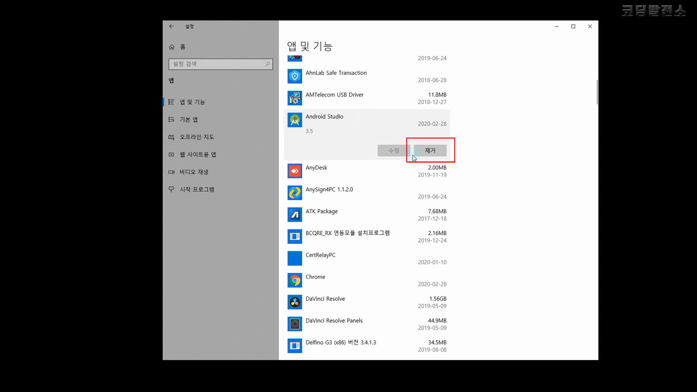Select AnySign4PC 1.1.2.0 entry
The height and width of the screenshot is (392, 697).
[x=367, y=193]
